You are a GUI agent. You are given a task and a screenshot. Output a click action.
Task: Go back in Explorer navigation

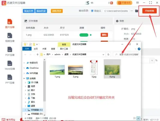pos(26,55)
